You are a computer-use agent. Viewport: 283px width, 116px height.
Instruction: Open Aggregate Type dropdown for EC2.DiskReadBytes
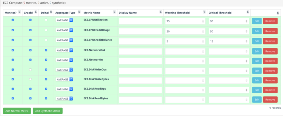pos(64,99)
